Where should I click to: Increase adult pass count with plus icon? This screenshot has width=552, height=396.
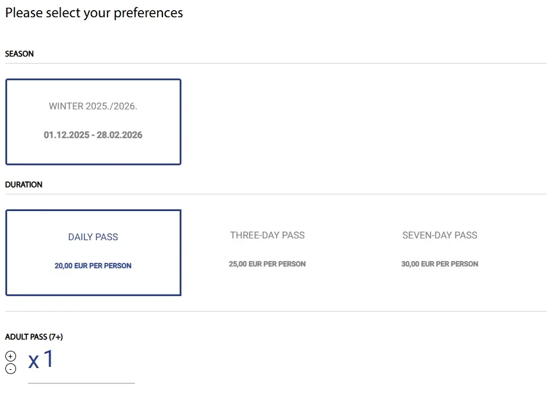(11, 356)
